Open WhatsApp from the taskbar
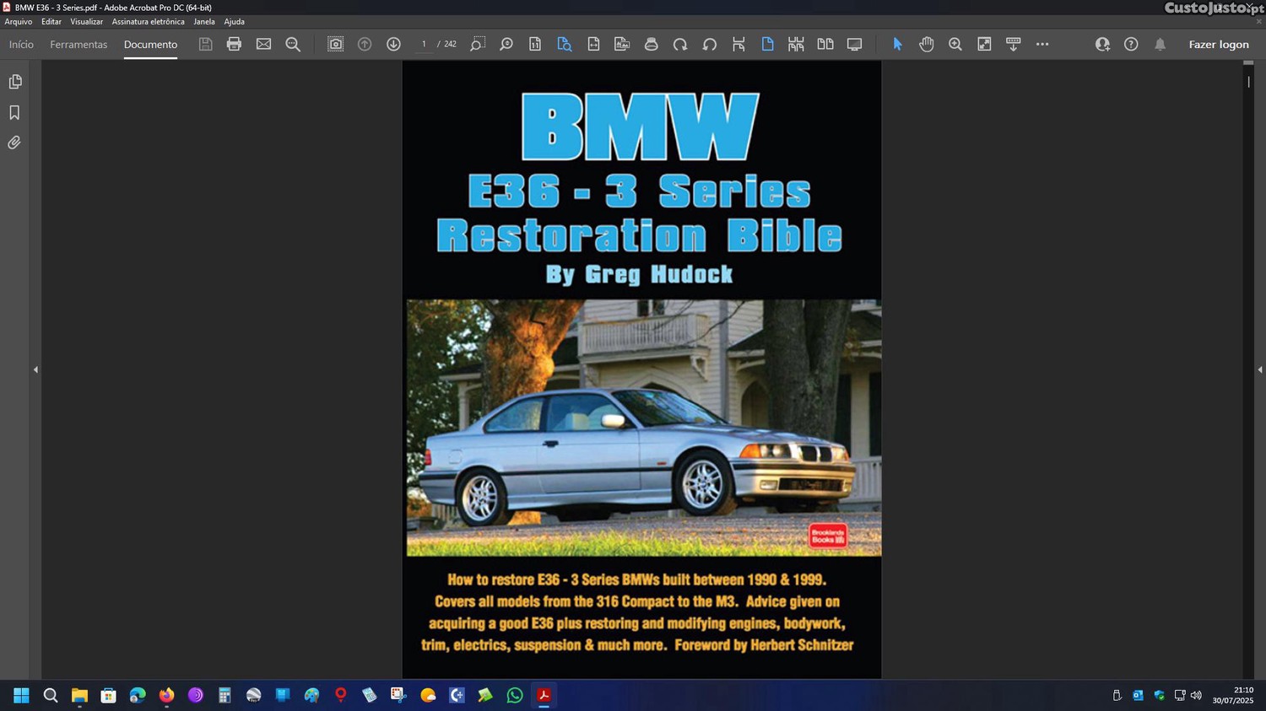The image size is (1266, 711). (x=514, y=695)
